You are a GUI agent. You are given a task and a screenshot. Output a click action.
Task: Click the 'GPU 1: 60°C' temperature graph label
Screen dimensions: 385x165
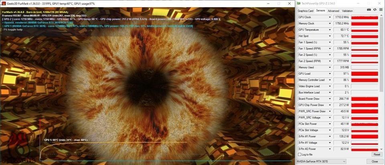pos(65,140)
